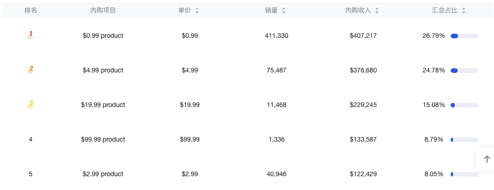Click the $407,217 revenue cell
The width and height of the screenshot is (494, 190).
pyautogui.click(x=363, y=36)
